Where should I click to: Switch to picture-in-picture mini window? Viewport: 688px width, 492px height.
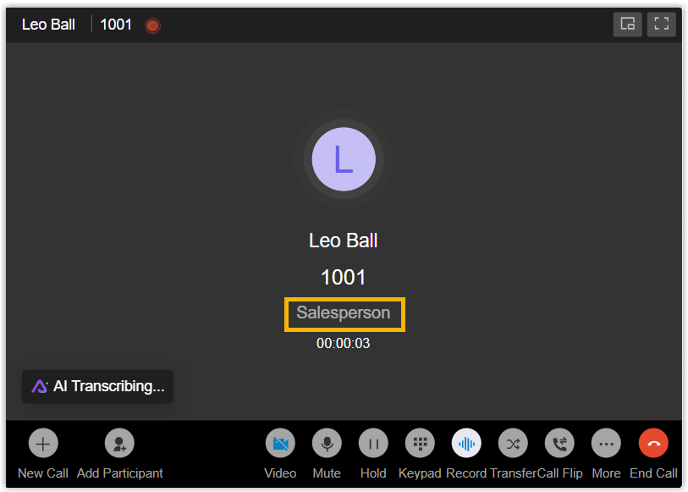pyautogui.click(x=628, y=24)
